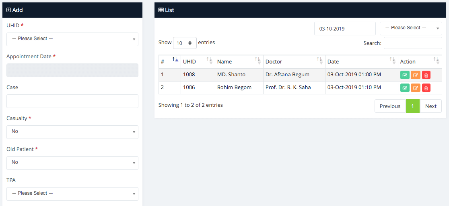Sort the list by the UHID column
Image resolution: width=449 pixels, height=206 pixels.
198,61
